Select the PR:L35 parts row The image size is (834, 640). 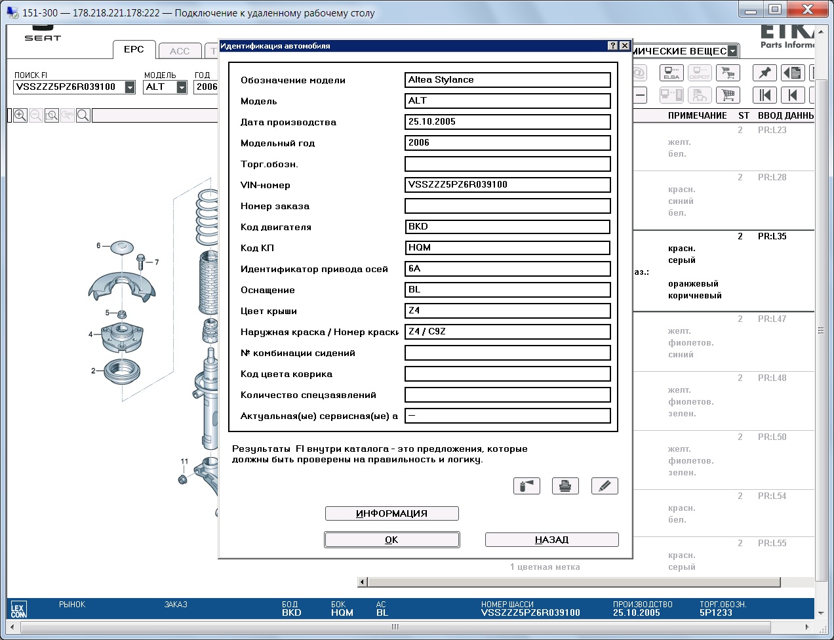pyautogui.click(x=723, y=271)
